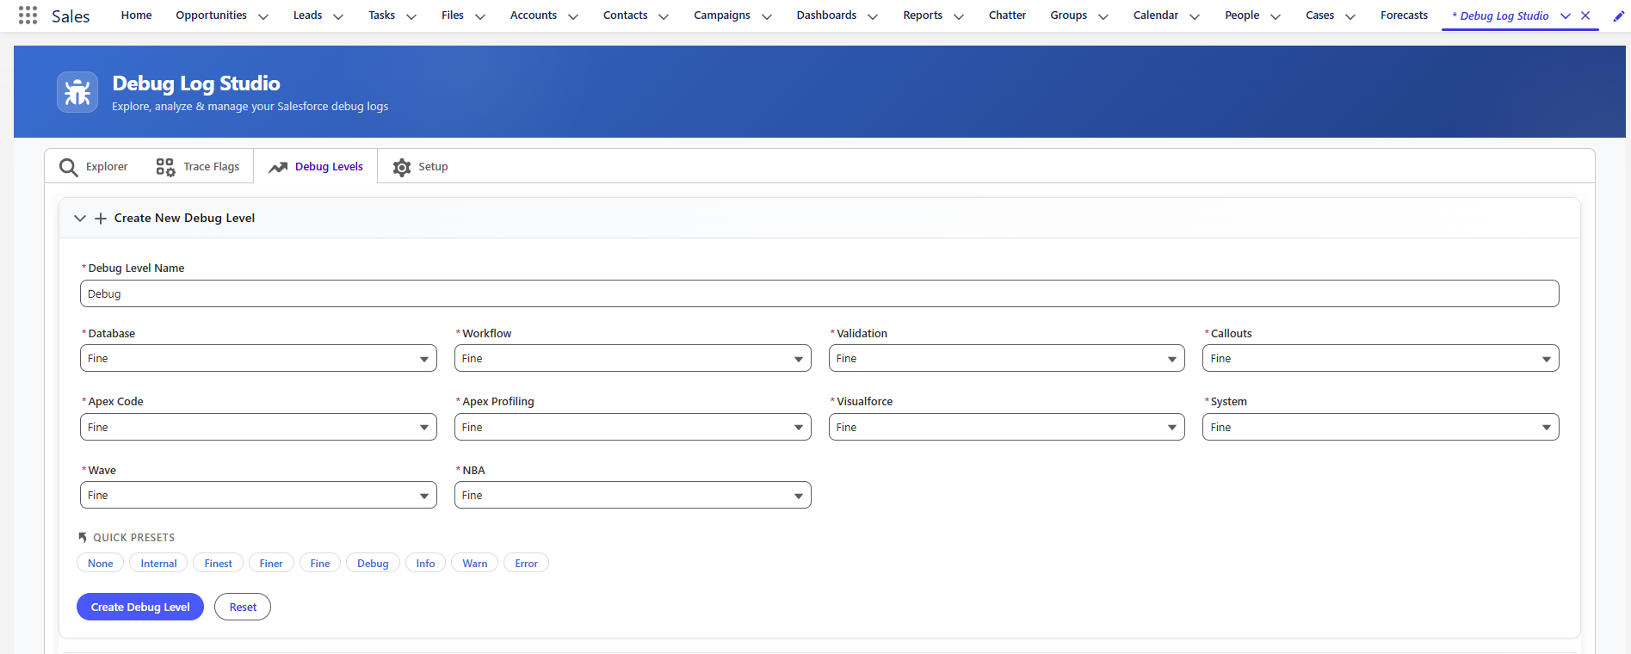
Task: Open the NBA level dropdown
Action: 633,495
